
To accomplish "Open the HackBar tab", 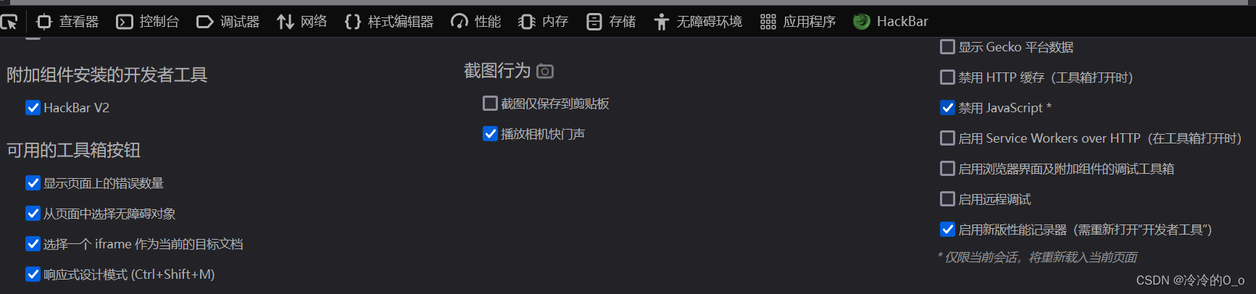I will tap(891, 22).
